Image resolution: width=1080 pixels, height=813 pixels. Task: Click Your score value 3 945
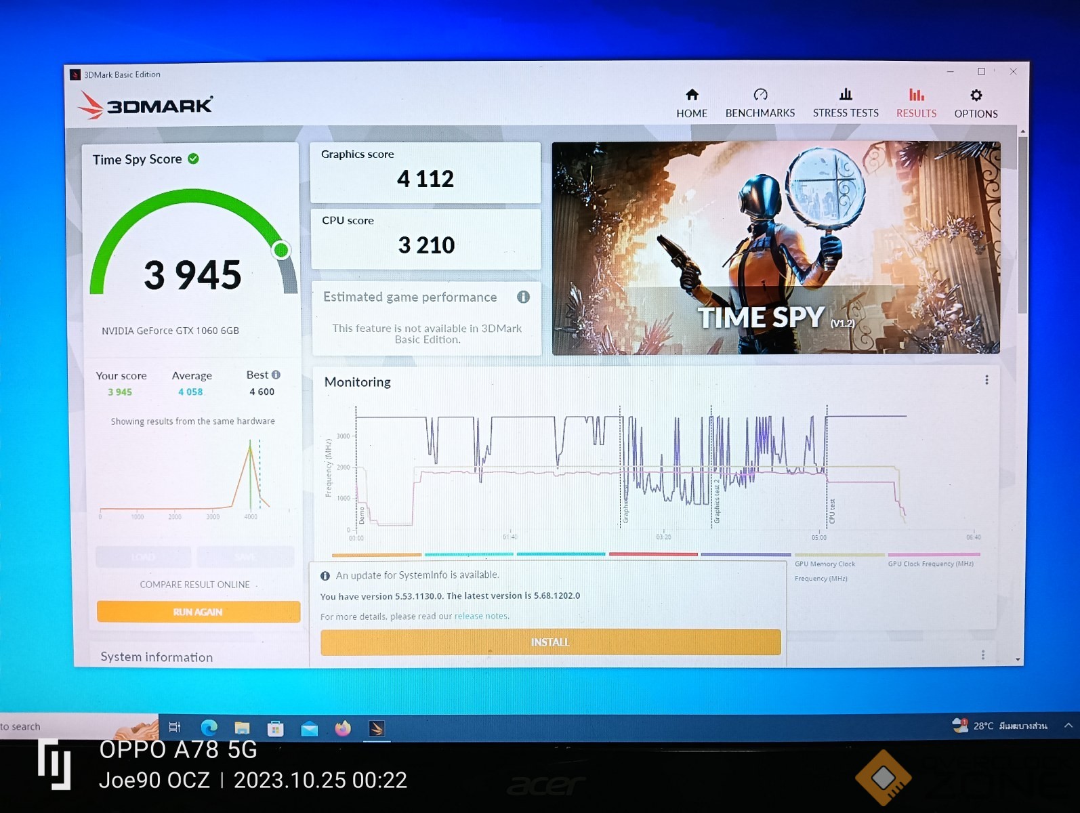(x=120, y=392)
